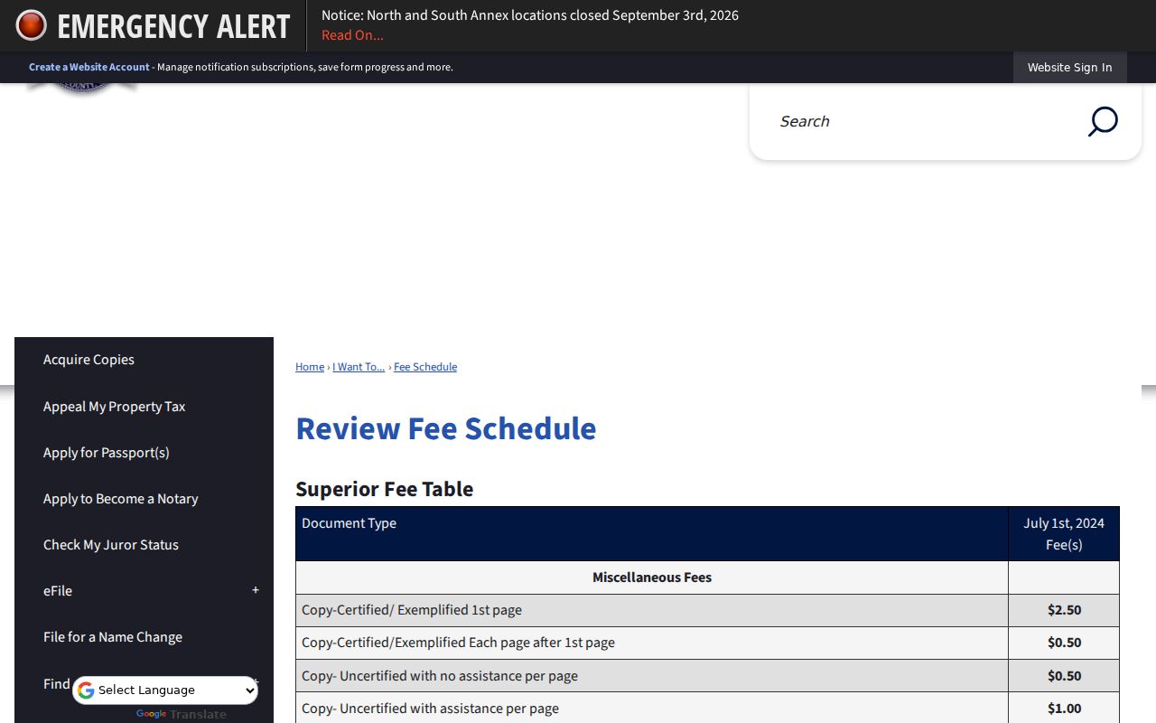This screenshot has height=723, width=1156.
Task: Click Copy-Certified/ Exemplified 1st page row text
Action: click(x=412, y=610)
